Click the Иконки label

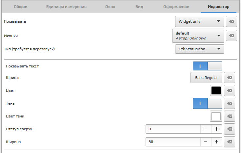pos(11,36)
